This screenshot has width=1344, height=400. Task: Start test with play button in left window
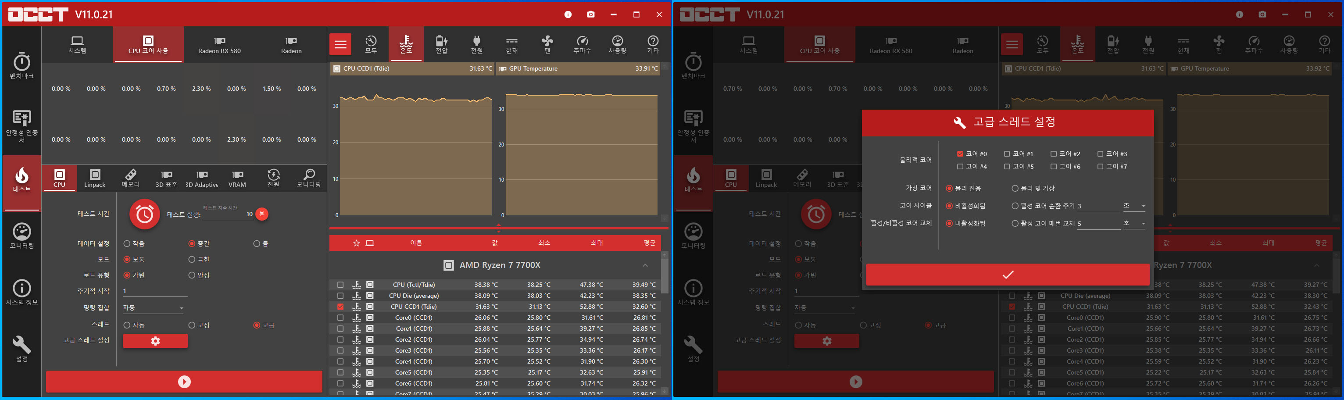click(184, 382)
